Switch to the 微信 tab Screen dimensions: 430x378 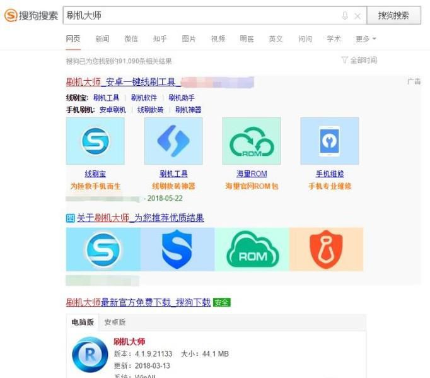coord(131,39)
